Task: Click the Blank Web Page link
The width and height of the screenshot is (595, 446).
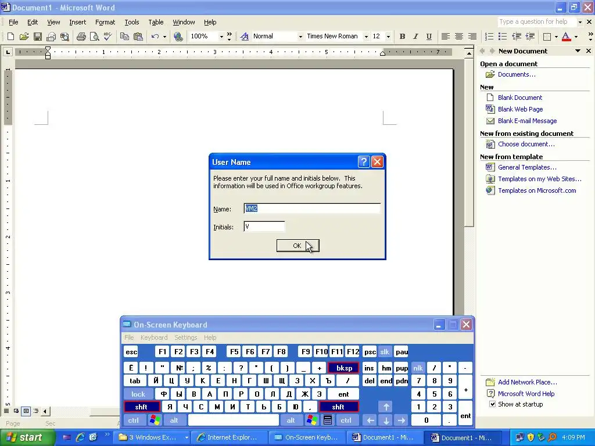Action: pos(520,109)
